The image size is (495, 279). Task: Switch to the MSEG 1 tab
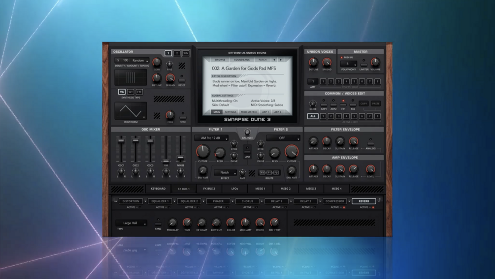pos(260,189)
